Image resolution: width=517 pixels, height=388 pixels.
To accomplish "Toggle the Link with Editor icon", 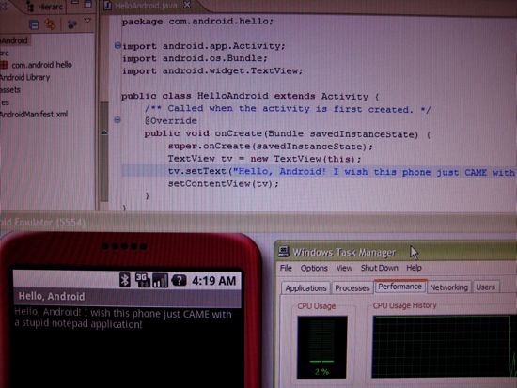I will (x=50, y=24).
